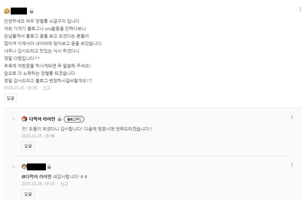
Task: Click 답글 under the top comment
Action: [x=10, y=98]
